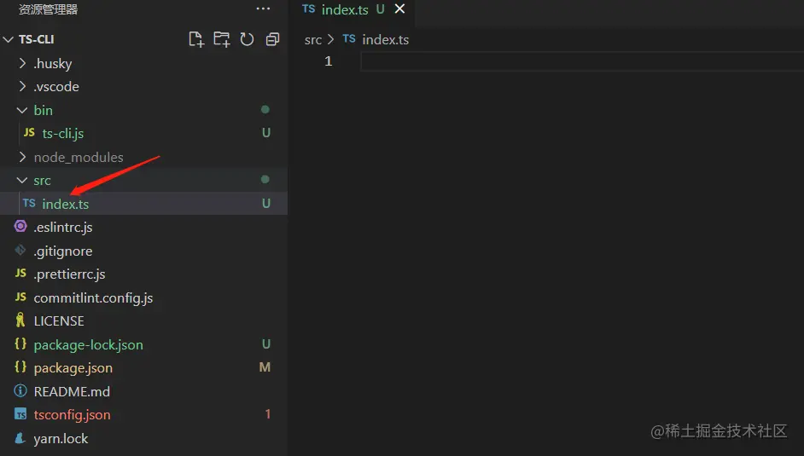Click the JS icon beside commitlint.config.js

20,297
